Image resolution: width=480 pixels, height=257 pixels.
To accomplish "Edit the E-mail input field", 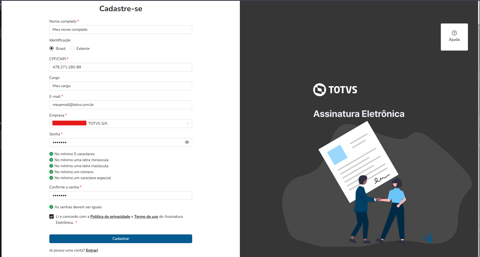I will [x=121, y=105].
